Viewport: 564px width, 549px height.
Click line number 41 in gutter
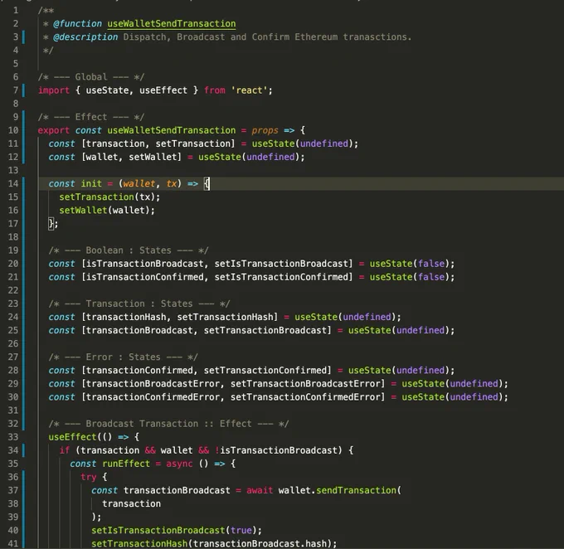tap(13, 543)
